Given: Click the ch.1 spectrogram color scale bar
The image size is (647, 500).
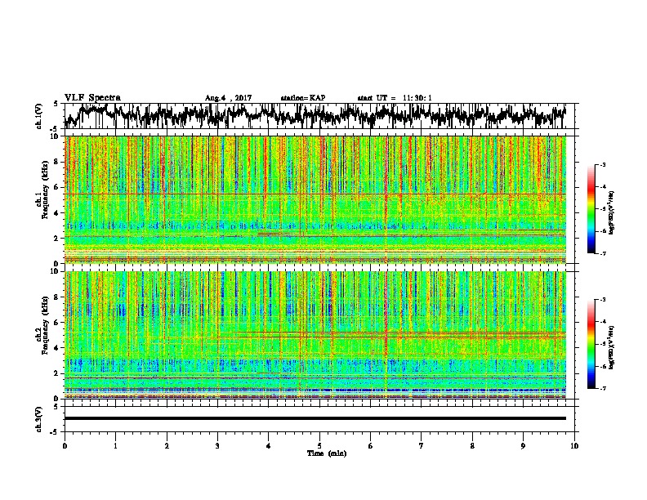Looking at the screenshot, I should [591, 209].
